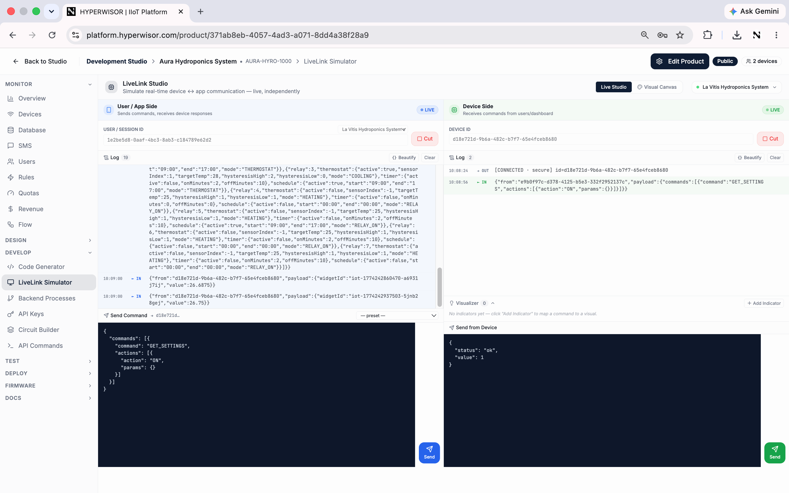Open the browser tab list dropdown
Image resolution: width=789 pixels, height=493 pixels.
(52, 12)
